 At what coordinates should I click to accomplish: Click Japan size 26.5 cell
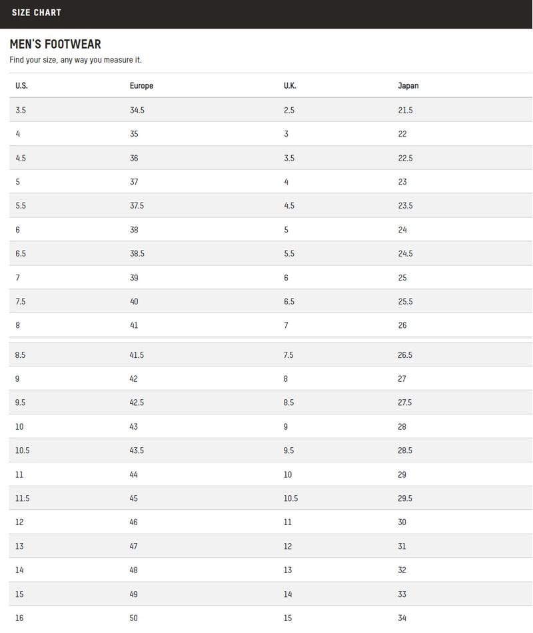click(405, 355)
